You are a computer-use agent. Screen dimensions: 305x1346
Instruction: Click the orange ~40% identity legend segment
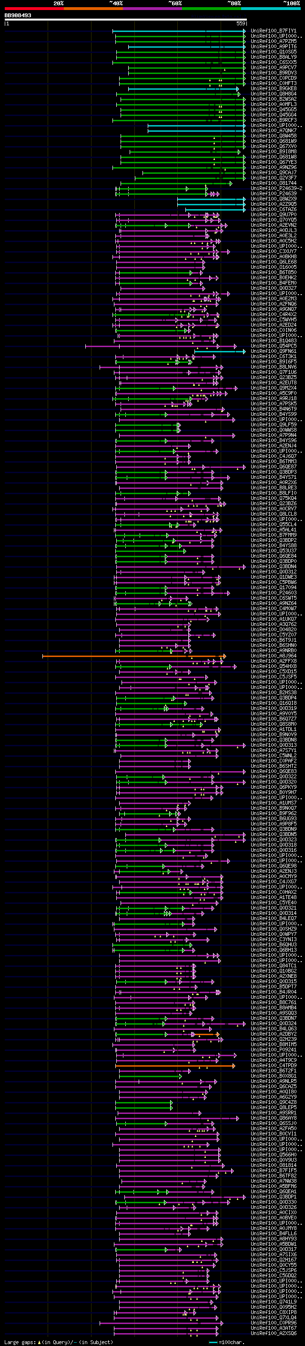tap(93, 9)
